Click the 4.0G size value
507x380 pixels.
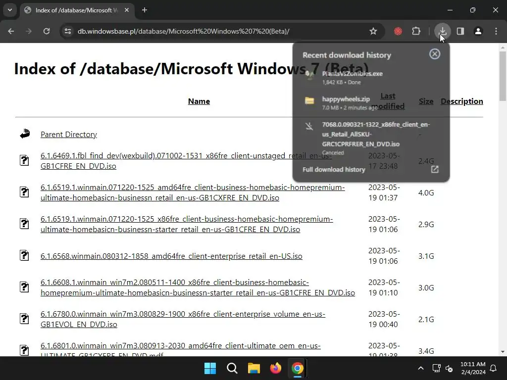(426, 192)
